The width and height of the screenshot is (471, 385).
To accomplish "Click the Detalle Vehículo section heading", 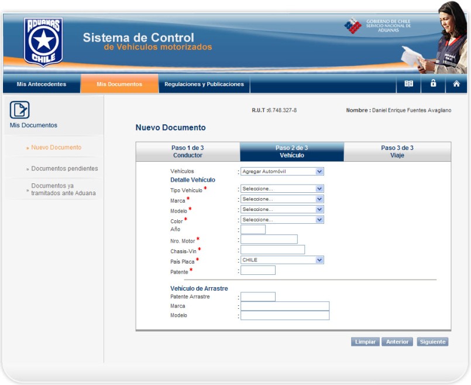I will click(192, 180).
